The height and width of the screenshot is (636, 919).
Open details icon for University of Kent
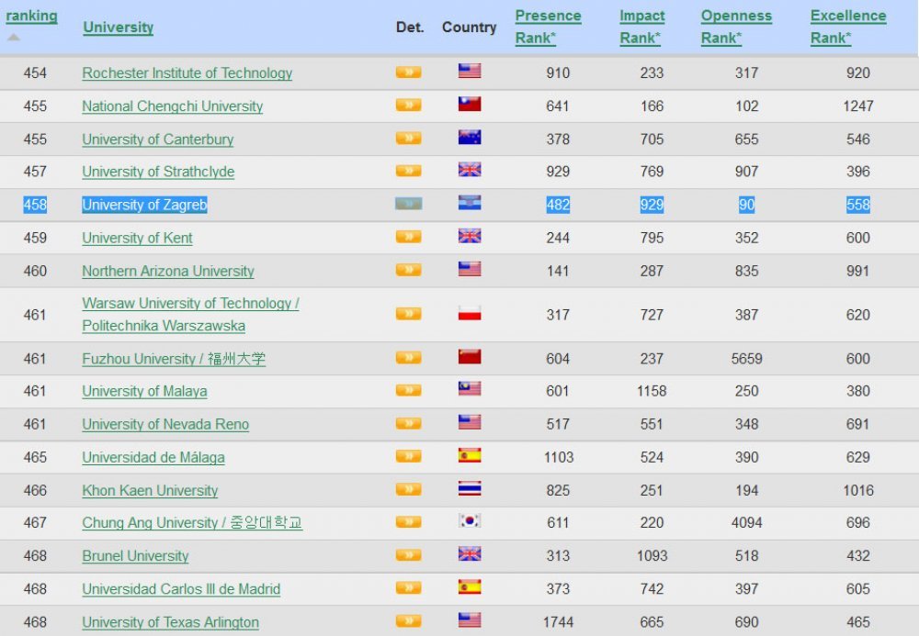tap(409, 237)
